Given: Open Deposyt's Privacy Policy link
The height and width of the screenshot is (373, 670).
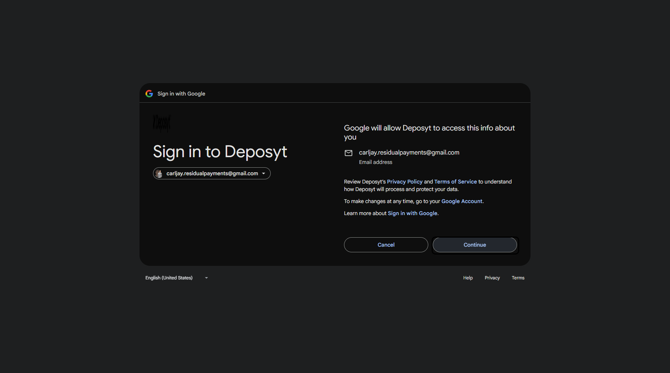Looking at the screenshot, I should (x=405, y=182).
